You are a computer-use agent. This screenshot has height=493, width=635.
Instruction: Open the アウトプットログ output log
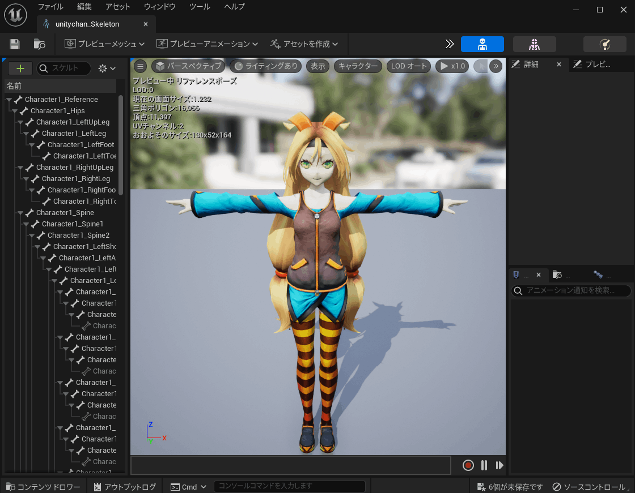coord(125,487)
